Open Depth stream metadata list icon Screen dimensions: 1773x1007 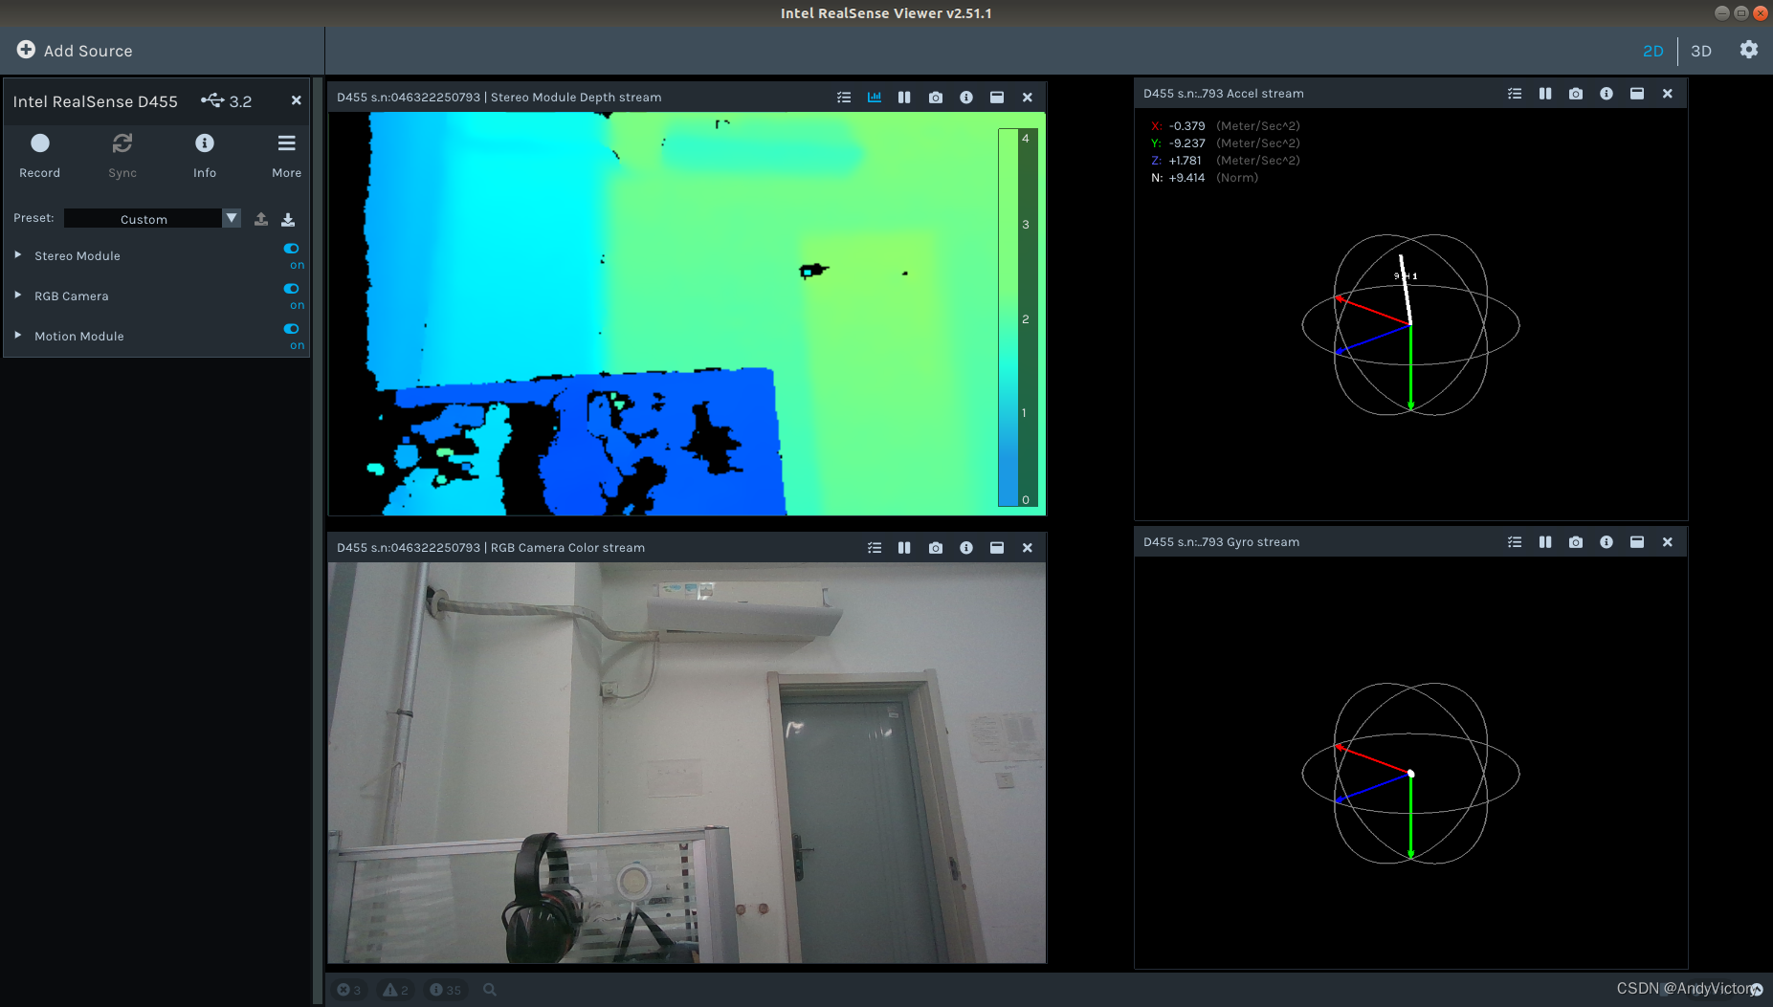tap(844, 98)
